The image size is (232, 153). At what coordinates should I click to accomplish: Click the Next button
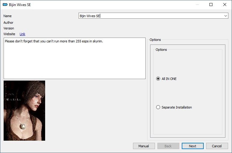pyautogui.click(x=193, y=146)
